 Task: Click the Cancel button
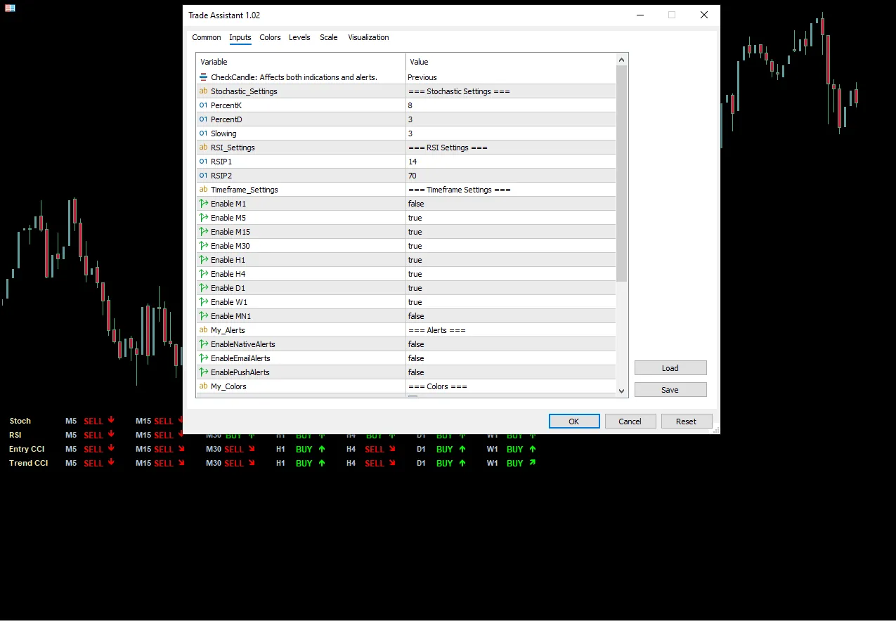pyautogui.click(x=630, y=421)
